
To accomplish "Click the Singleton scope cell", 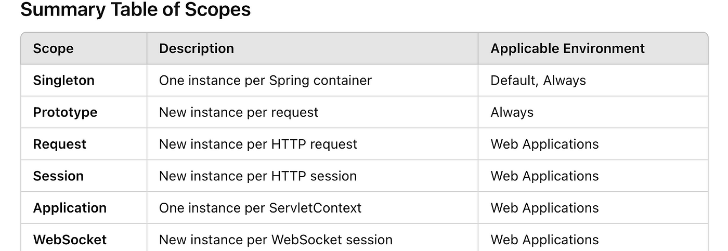I will click(x=84, y=81).
